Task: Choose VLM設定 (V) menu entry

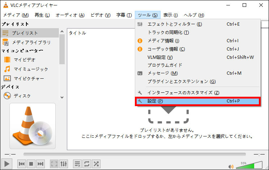Action: point(198,57)
